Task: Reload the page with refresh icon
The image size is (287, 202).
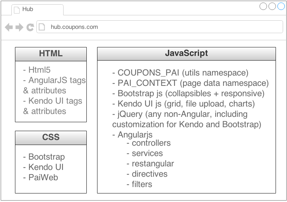Action: click(30, 27)
